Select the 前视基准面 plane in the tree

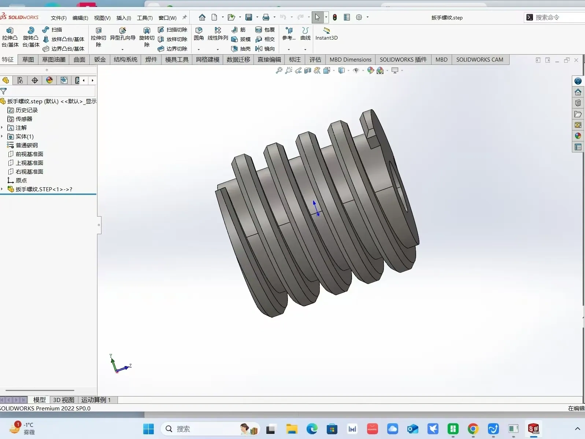point(29,154)
